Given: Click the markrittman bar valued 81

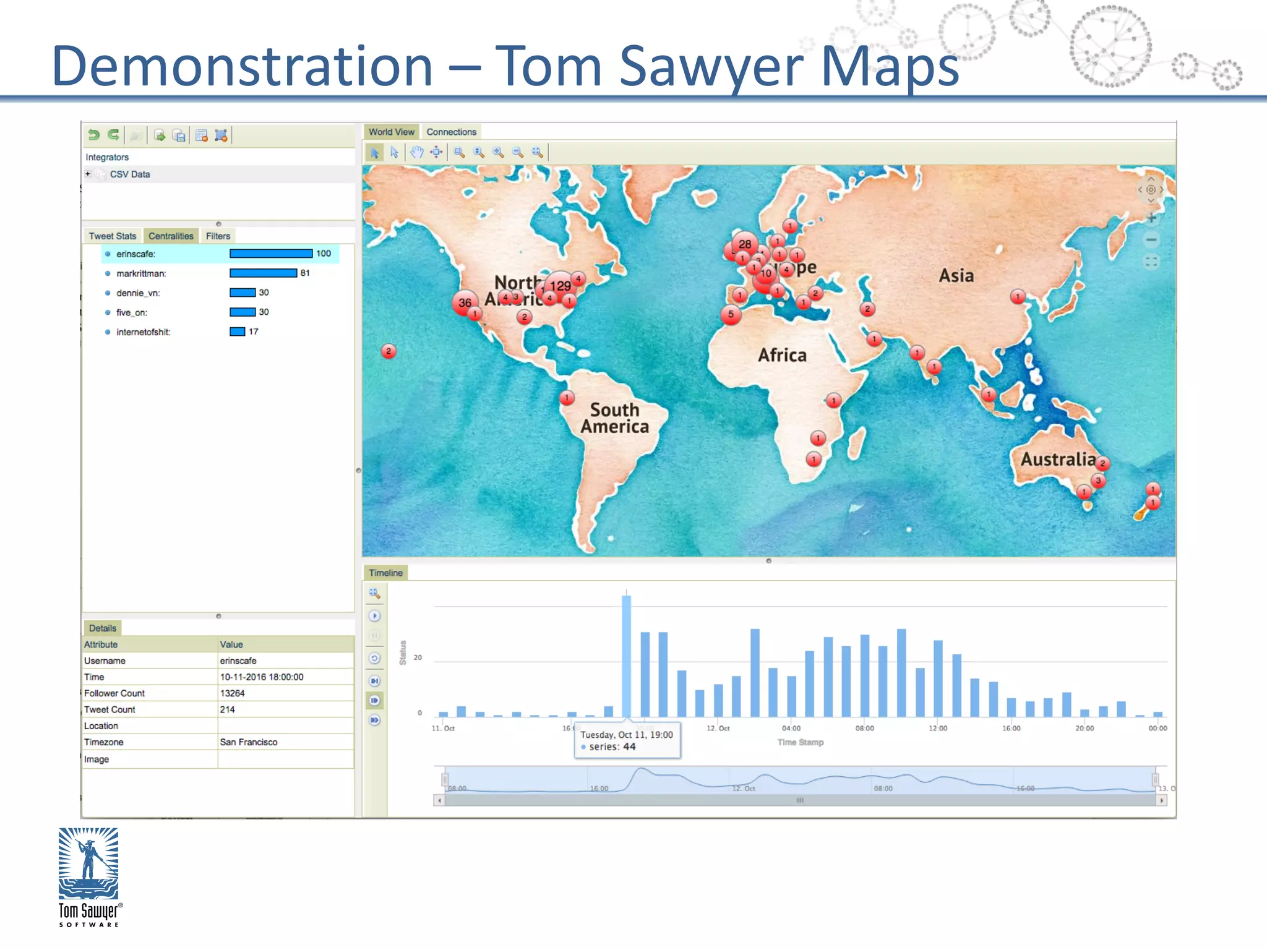Looking at the screenshot, I should (263, 273).
